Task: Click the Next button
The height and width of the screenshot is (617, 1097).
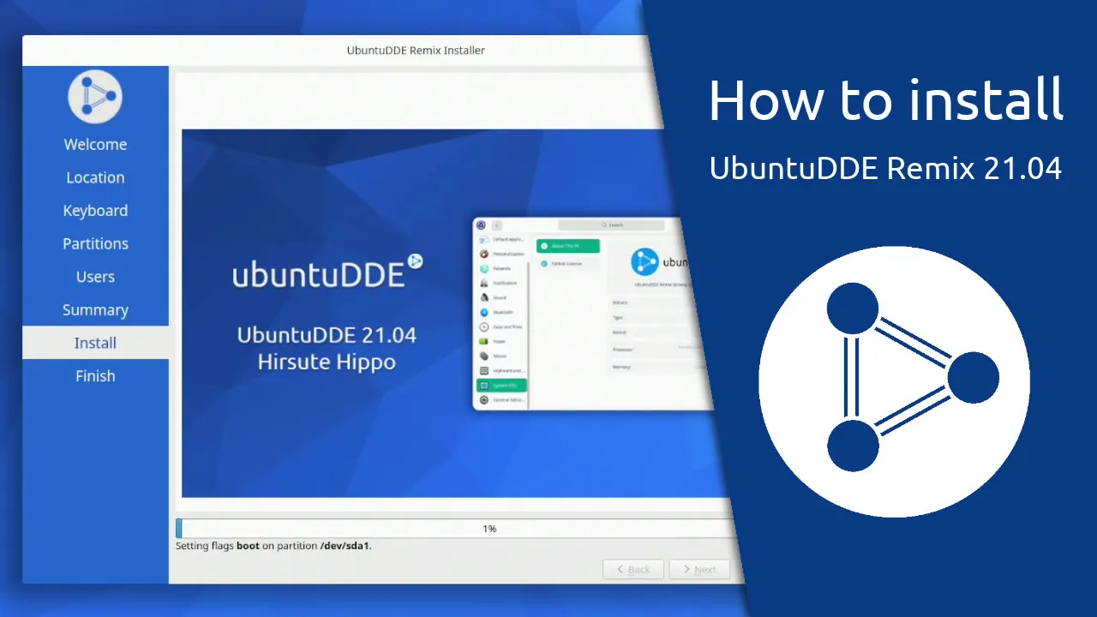Action: (699, 569)
